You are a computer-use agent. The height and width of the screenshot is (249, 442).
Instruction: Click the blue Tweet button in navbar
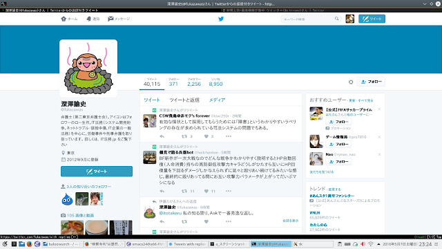pyautogui.click(x=372, y=19)
